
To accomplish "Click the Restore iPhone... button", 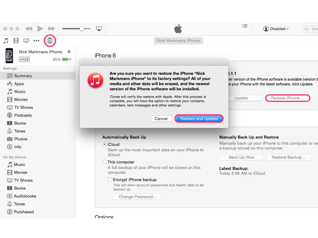I will (x=287, y=98).
